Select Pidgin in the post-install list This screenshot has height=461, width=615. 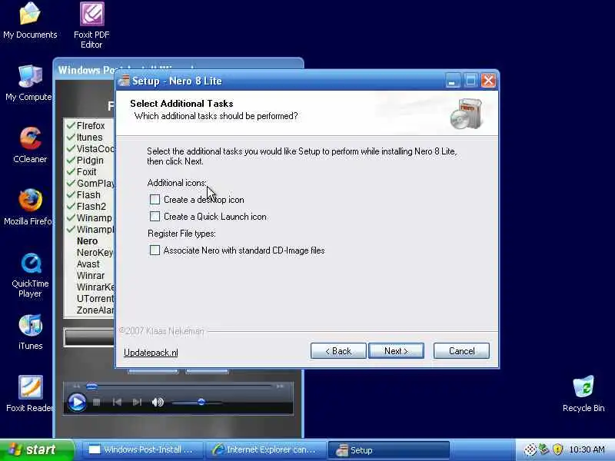pos(90,161)
